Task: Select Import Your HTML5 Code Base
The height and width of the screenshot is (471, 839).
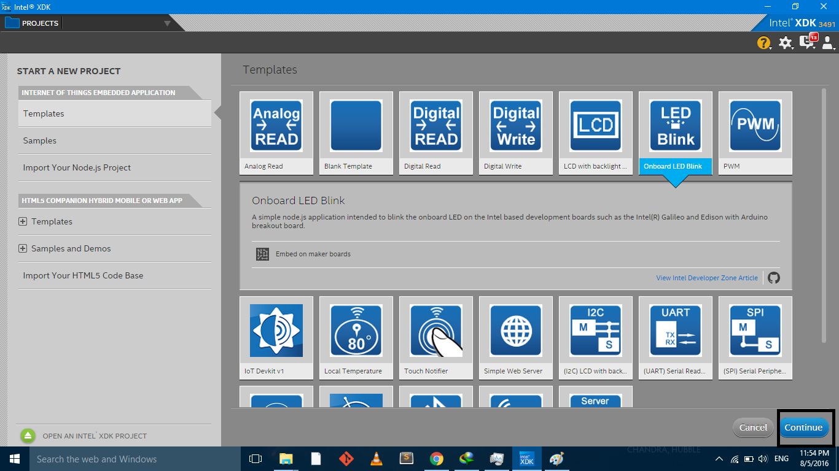Action: coord(115,275)
